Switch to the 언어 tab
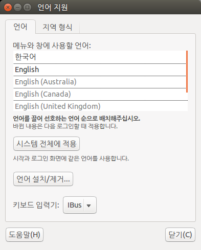This screenshot has width=201, height=250. pos(20,27)
